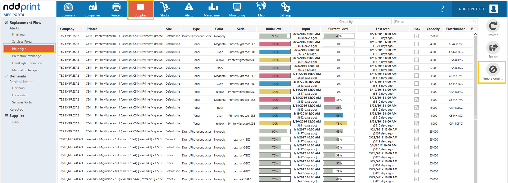Click the Refresh icon
Image resolution: width=508 pixels, height=183 pixels.
tap(493, 26)
